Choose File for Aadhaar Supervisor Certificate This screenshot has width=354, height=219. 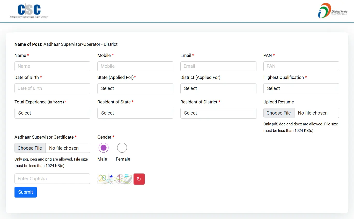click(x=30, y=148)
